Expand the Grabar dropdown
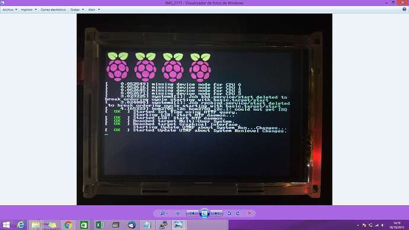 tap(77, 9)
